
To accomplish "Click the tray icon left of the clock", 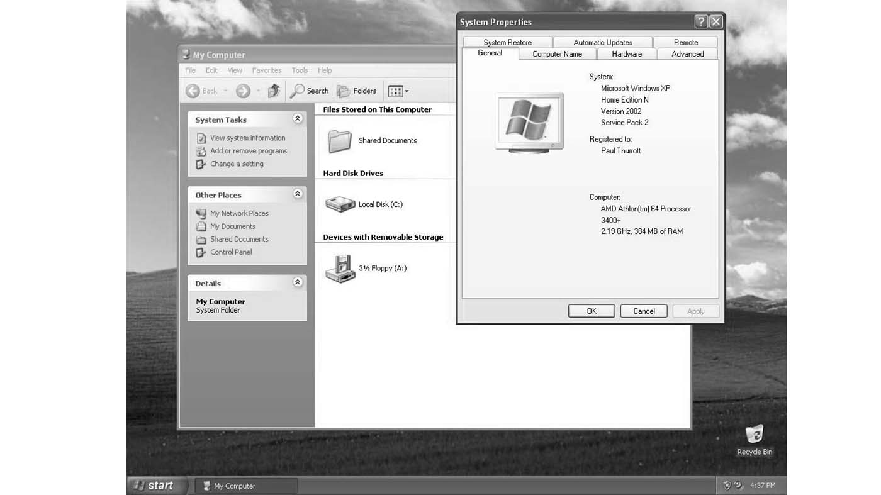I will 739,486.
